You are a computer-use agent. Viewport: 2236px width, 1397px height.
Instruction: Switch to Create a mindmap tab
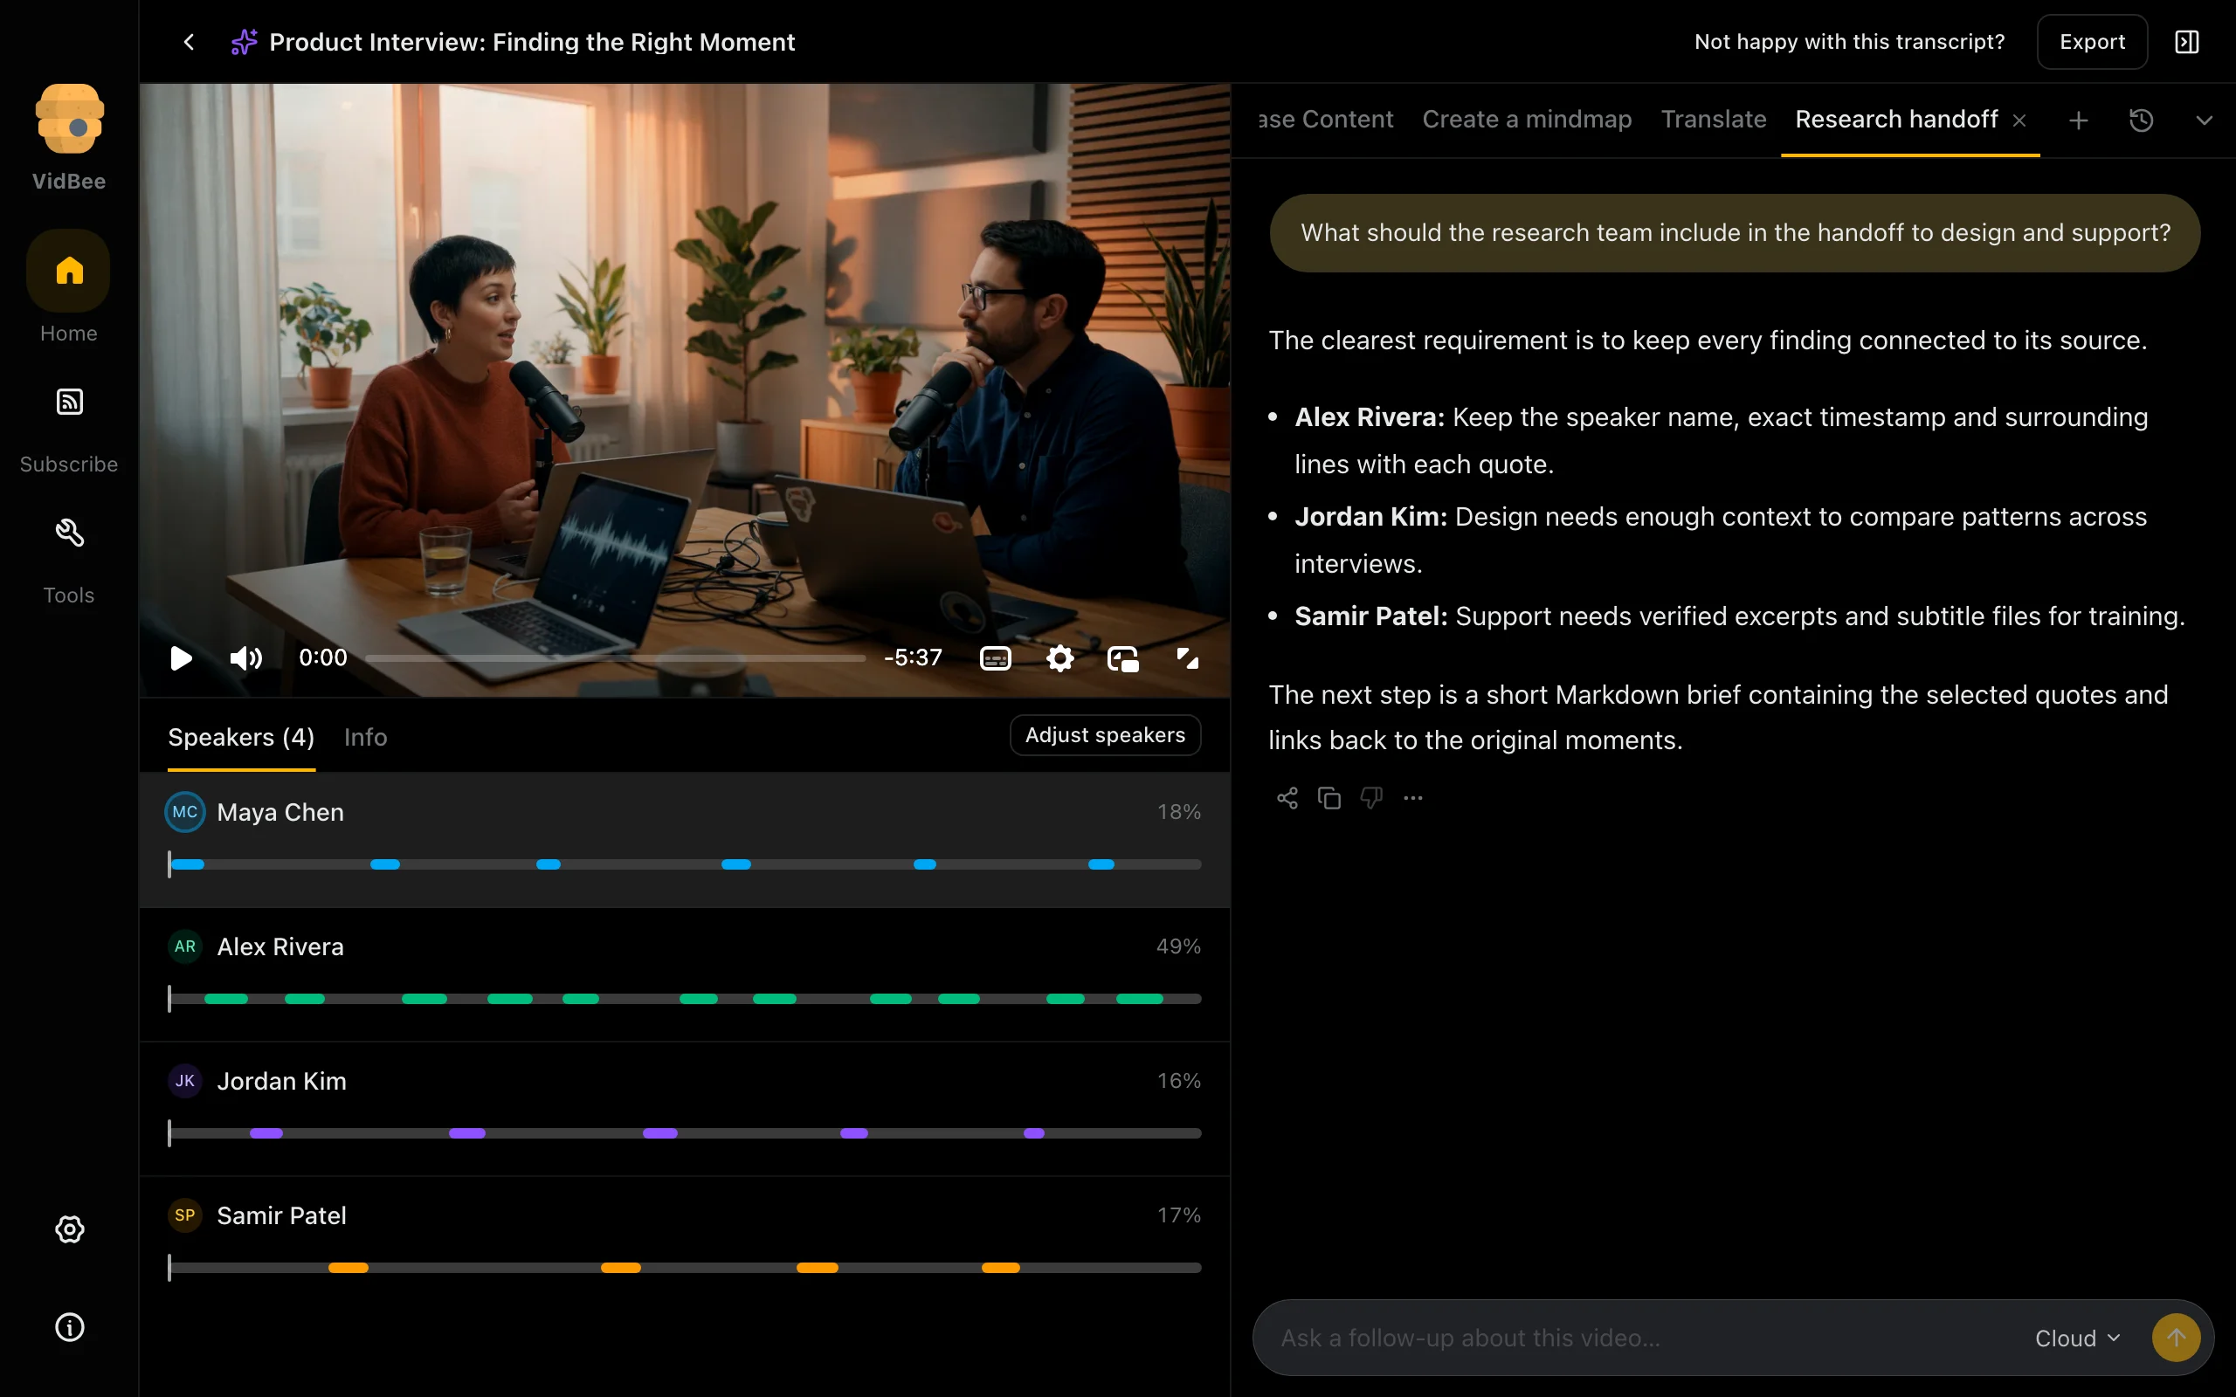(x=1527, y=120)
